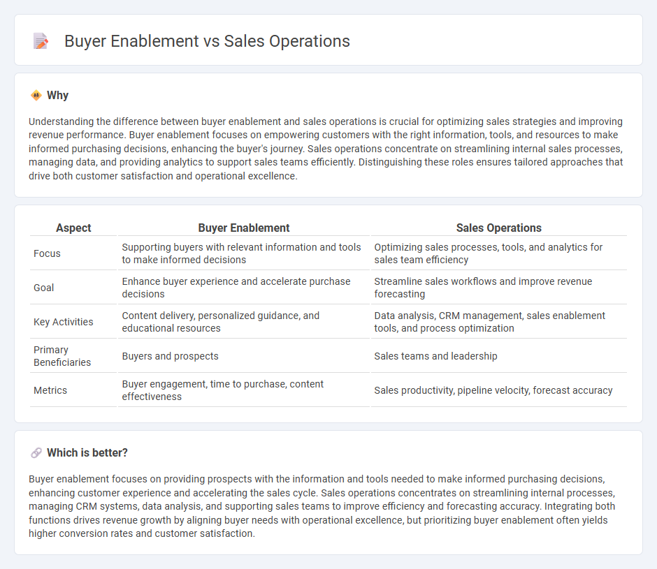Click the 'Buyer Enablement' column header

pyautogui.click(x=243, y=228)
